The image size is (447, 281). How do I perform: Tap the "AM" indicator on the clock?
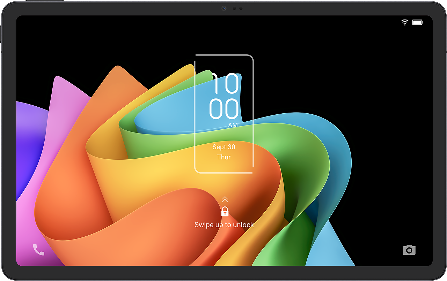[x=233, y=125]
